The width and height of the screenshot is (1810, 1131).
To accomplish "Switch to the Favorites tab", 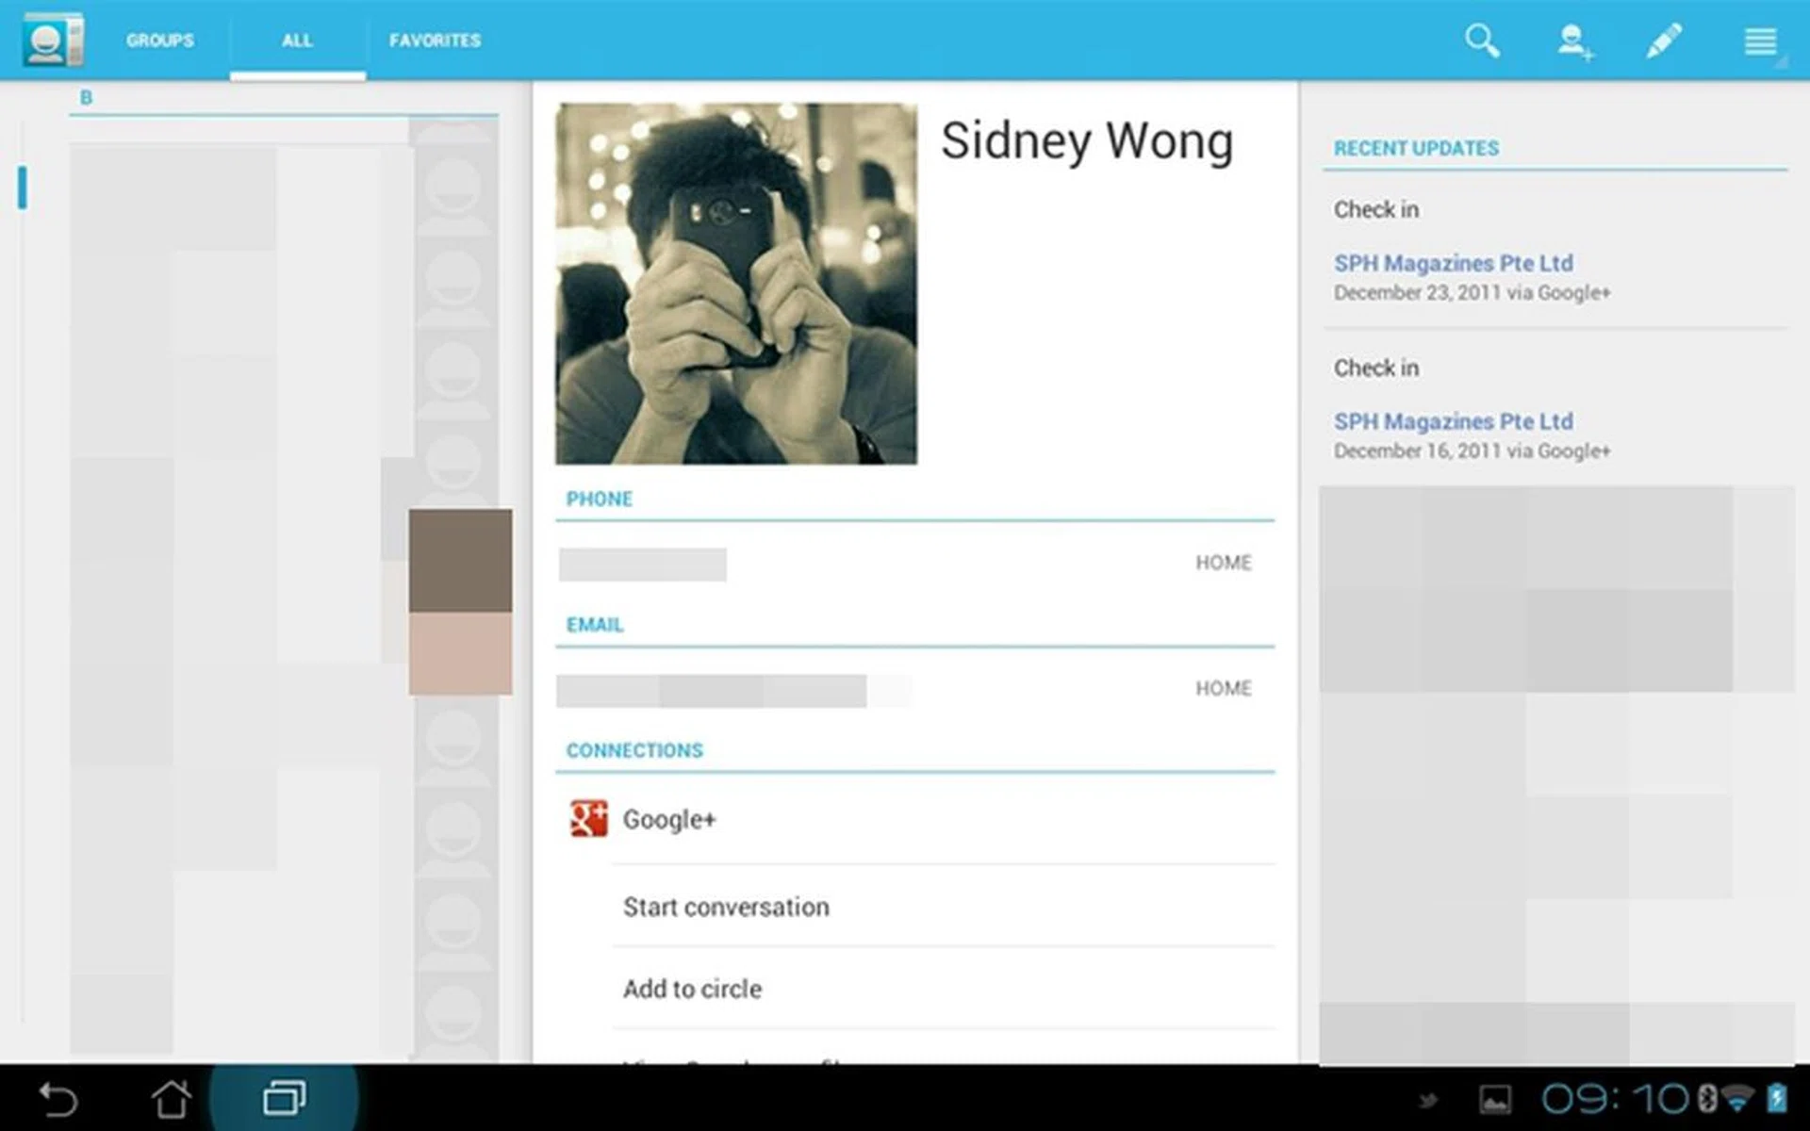I will click(435, 41).
